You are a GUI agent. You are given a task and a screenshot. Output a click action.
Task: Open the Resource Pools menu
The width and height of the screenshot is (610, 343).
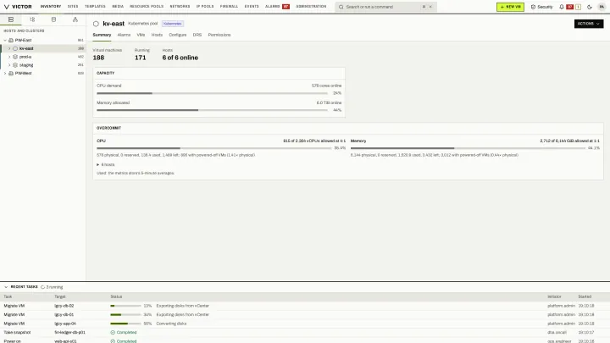click(147, 7)
